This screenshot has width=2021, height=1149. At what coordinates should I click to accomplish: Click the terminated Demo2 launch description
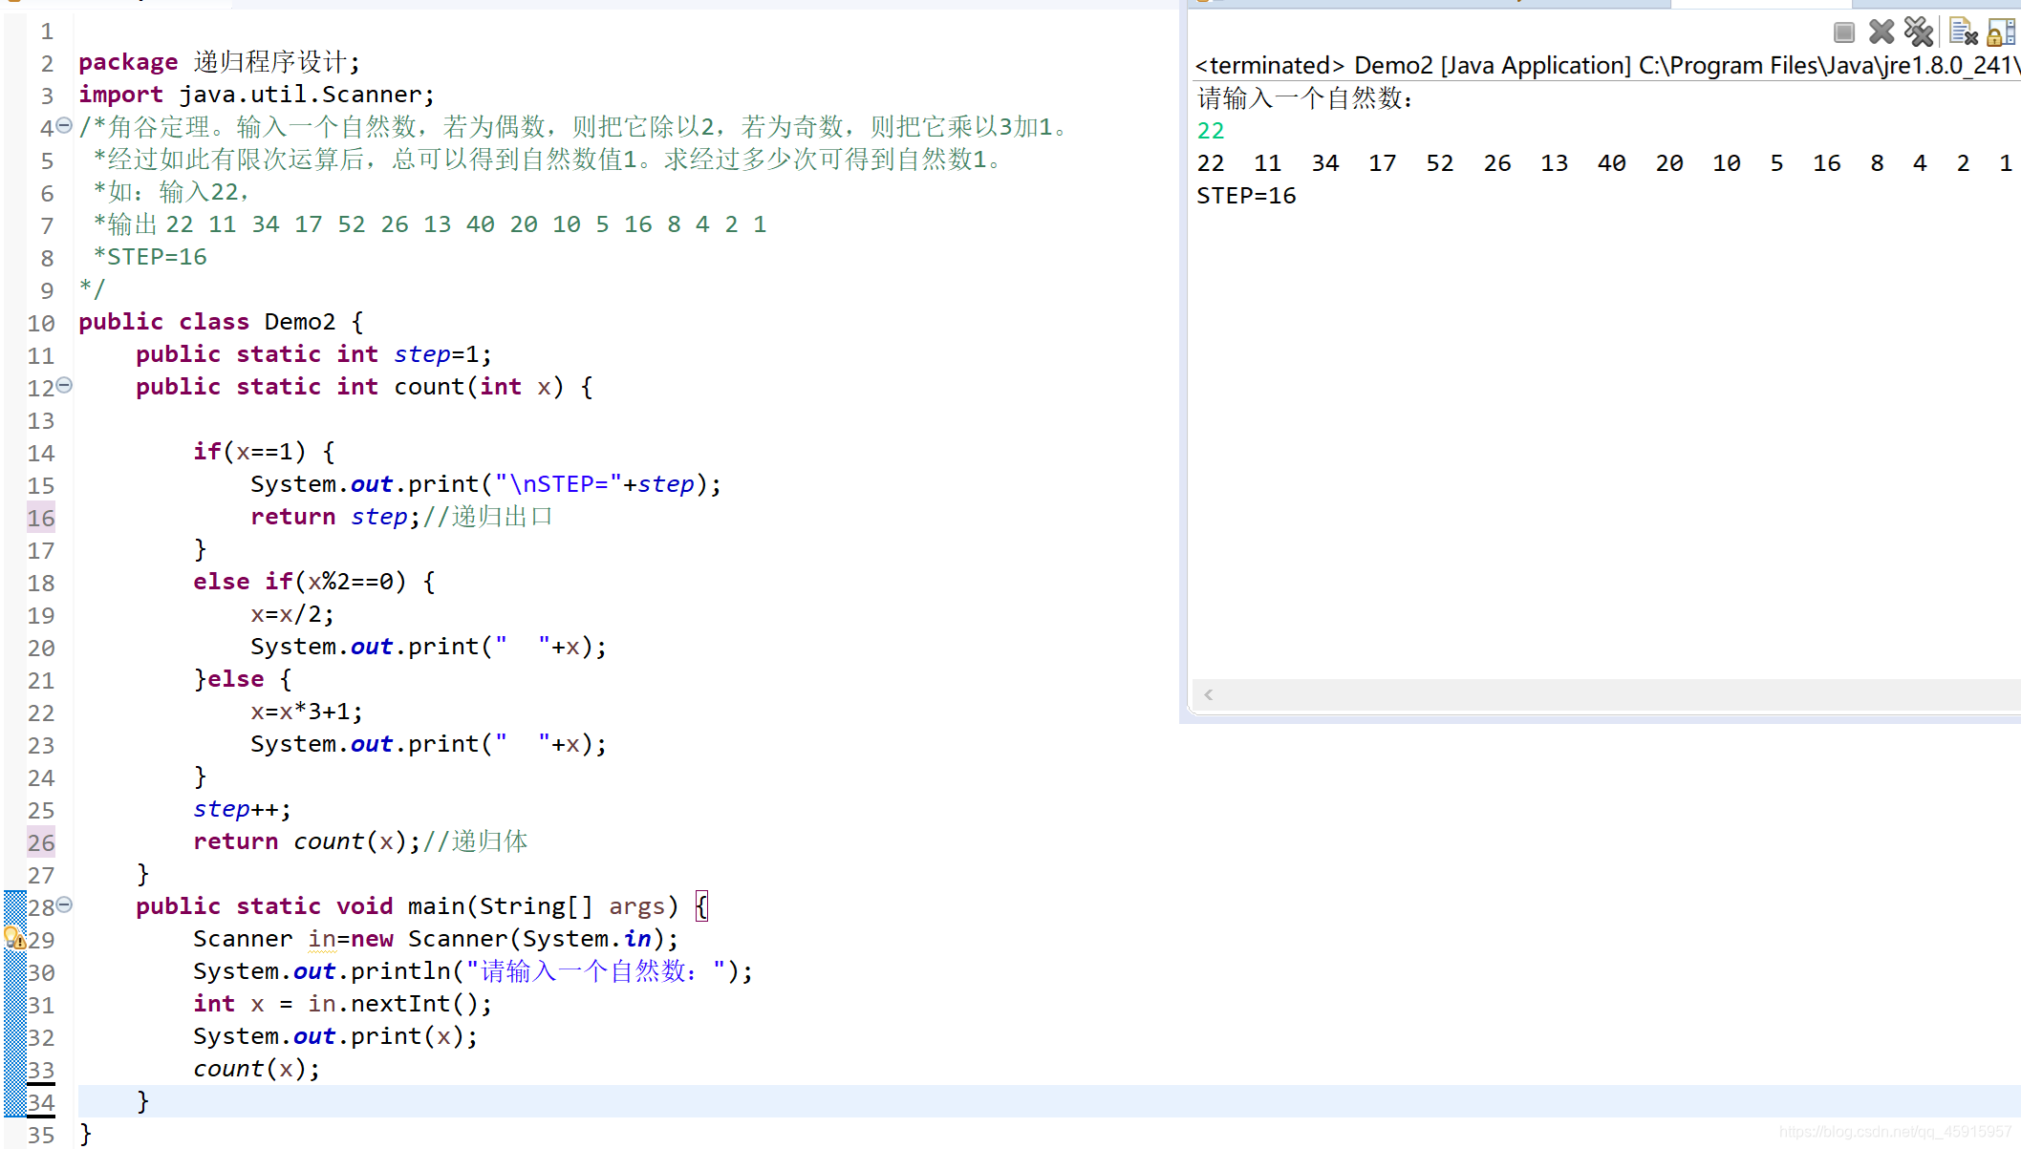pyautogui.click(x=1607, y=65)
